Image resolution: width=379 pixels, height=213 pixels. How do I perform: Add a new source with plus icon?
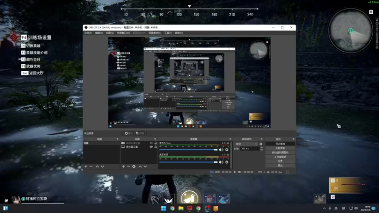point(123,167)
